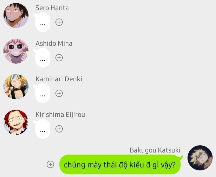
Task: Click plus icon beside Kirishima Eijirou's message
Action: click(x=59, y=129)
